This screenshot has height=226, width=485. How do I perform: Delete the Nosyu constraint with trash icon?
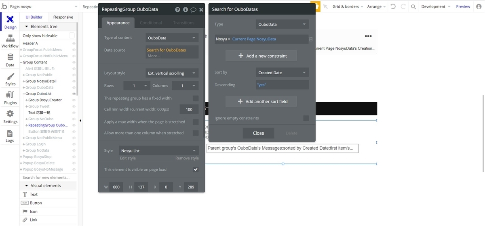[310, 39]
